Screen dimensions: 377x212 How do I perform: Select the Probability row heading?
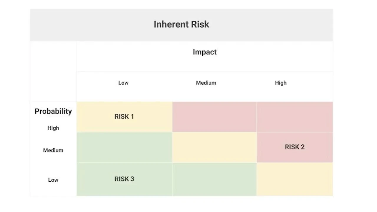click(x=53, y=111)
